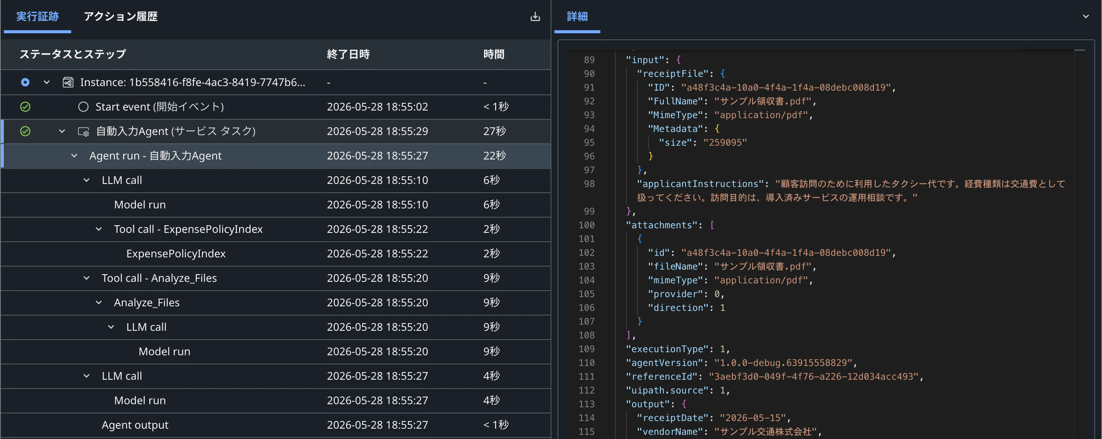Collapse the last LLM call (4秒)
This screenshot has width=1102, height=439.
coord(86,376)
